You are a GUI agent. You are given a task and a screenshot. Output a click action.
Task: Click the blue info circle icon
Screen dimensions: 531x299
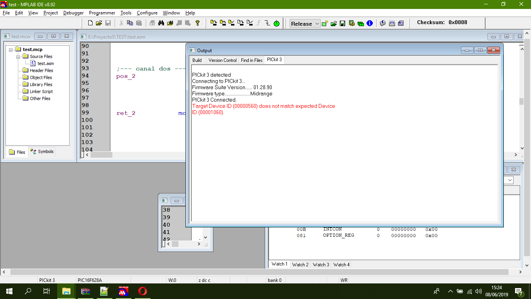click(370, 23)
